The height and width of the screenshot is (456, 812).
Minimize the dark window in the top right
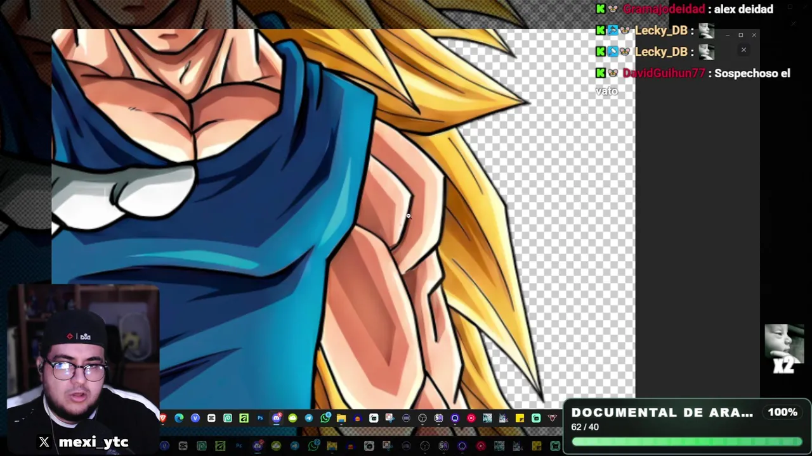[x=727, y=35]
